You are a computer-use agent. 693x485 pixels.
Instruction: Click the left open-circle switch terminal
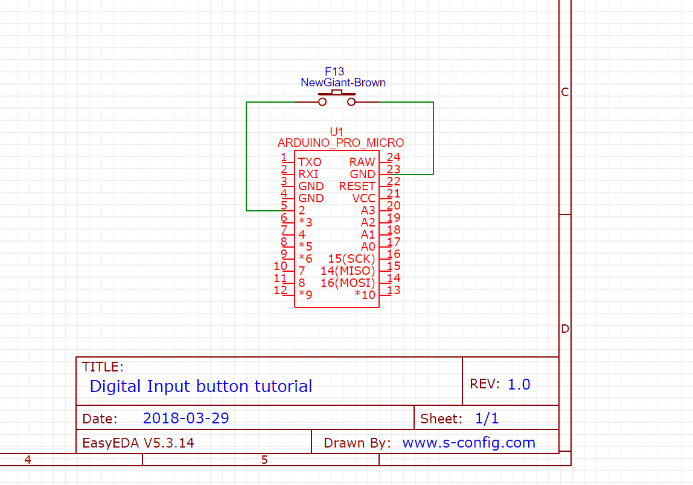click(322, 102)
